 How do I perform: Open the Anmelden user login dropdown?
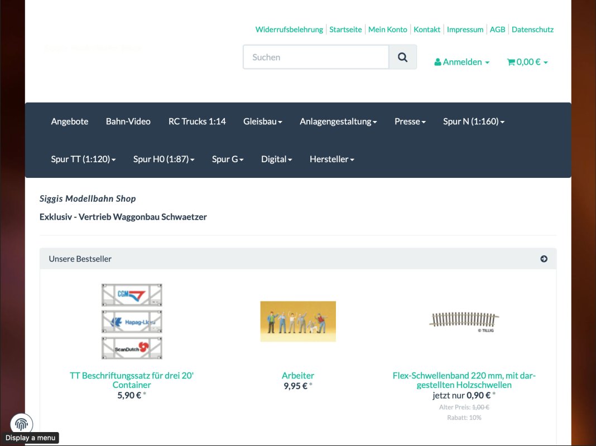(x=462, y=62)
